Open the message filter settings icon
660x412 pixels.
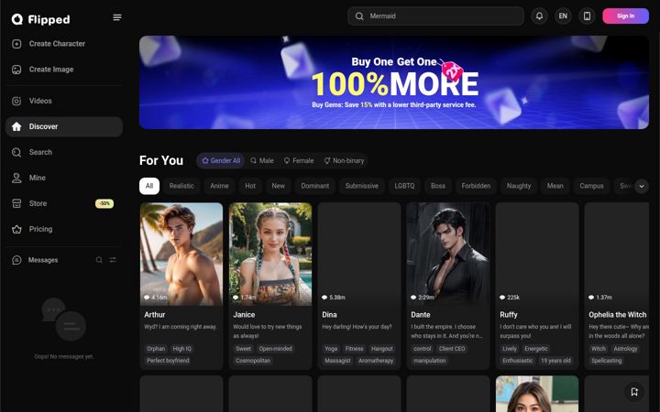click(113, 260)
